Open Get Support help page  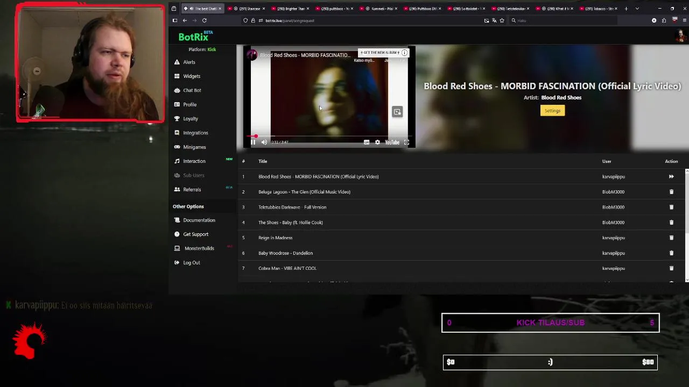point(195,234)
